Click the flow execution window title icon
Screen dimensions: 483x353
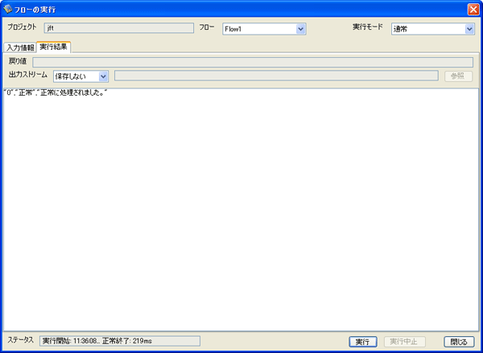point(9,8)
